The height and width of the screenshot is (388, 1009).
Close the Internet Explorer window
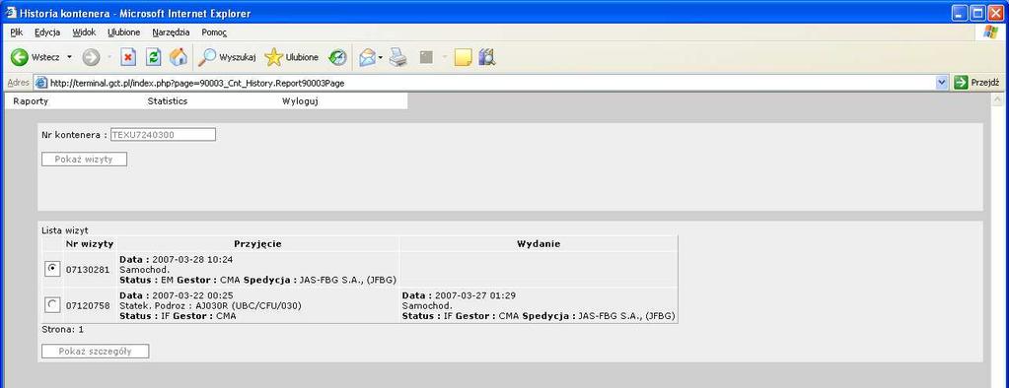[995, 13]
